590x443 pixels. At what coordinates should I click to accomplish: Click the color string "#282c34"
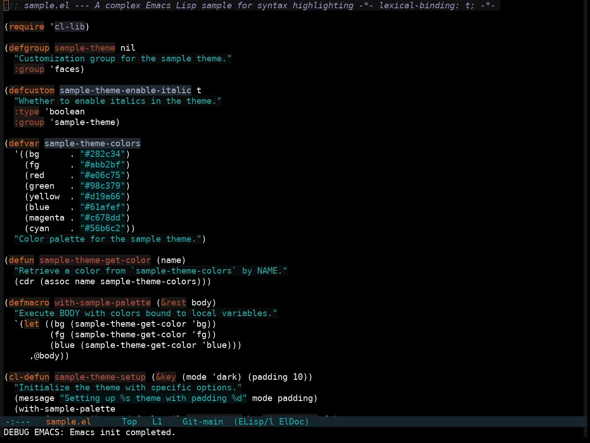[103, 154]
